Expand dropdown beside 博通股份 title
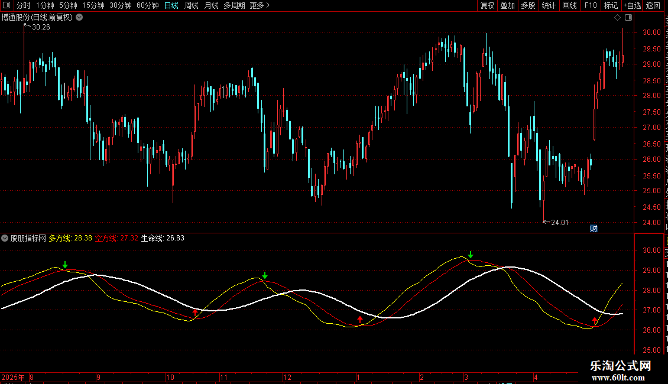 pyautogui.click(x=79, y=18)
